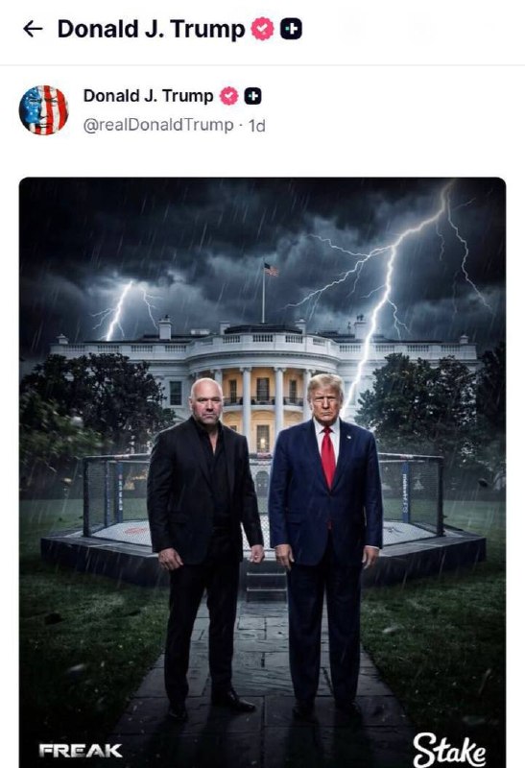Open the @realDonaldTrump handle

[x=158, y=125]
